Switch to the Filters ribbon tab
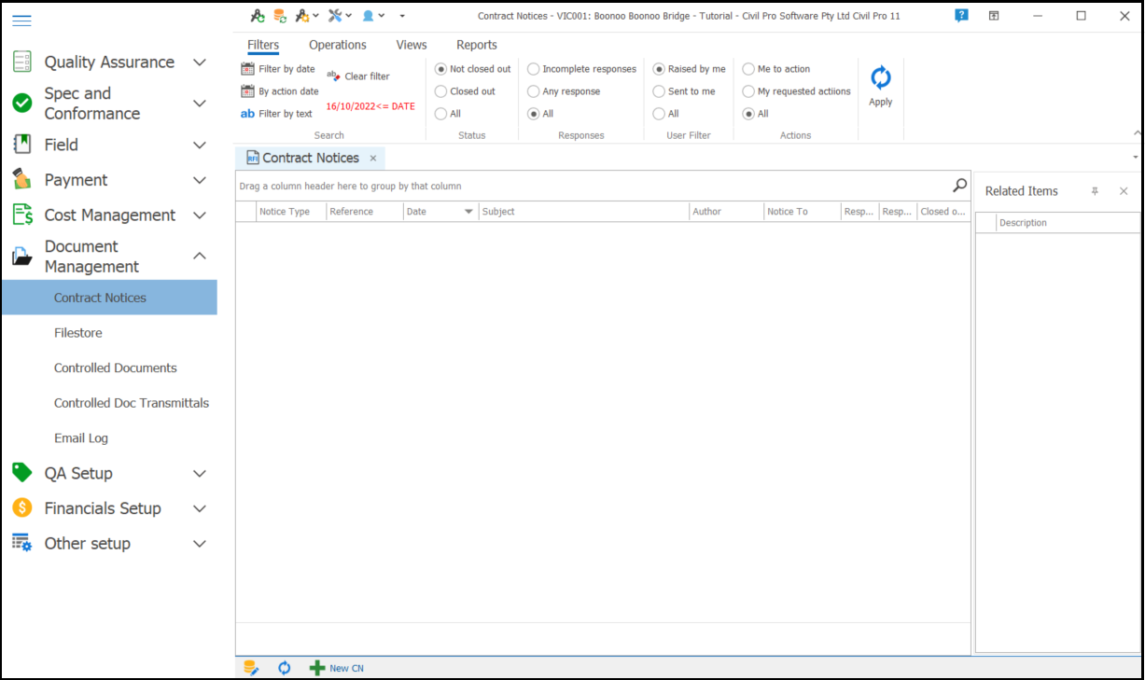The width and height of the screenshot is (1145, 680). (x=263, y=45)
